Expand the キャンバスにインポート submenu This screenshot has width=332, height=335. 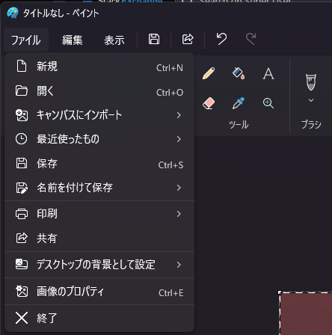click(99, 115)
